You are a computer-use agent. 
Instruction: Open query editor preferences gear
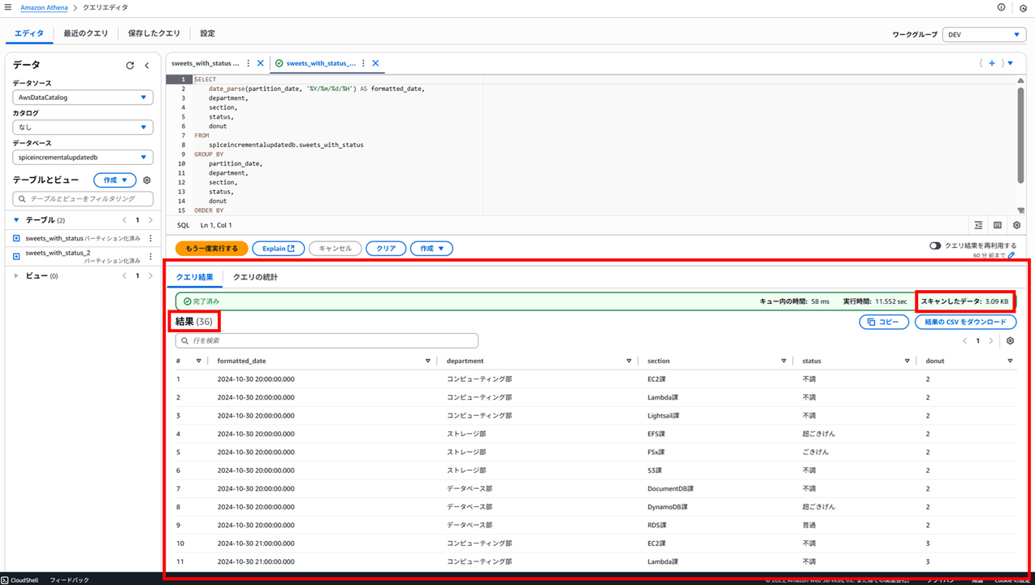1016,225
